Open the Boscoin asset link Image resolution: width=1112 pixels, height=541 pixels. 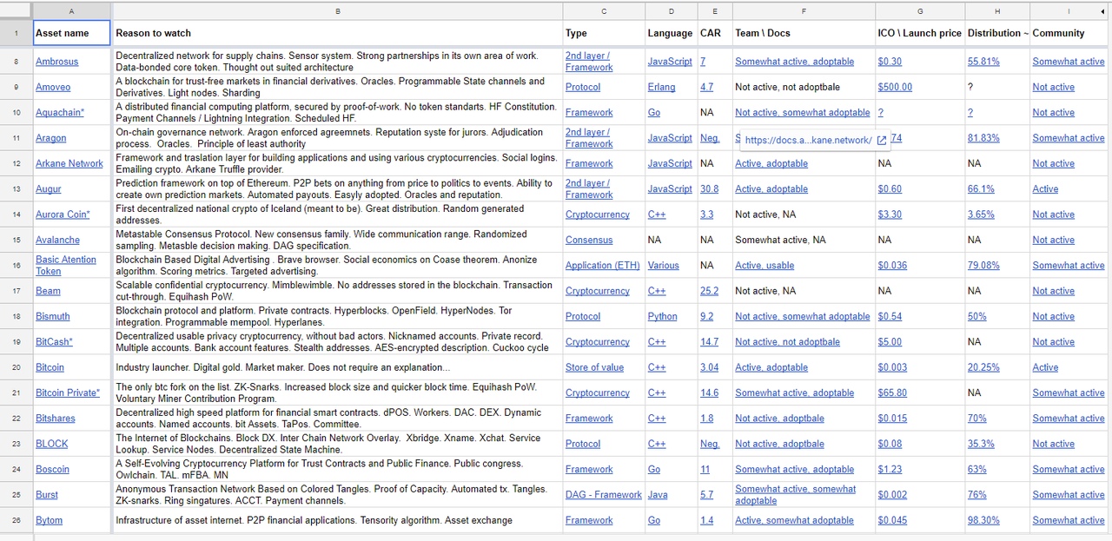coord(52,469)
